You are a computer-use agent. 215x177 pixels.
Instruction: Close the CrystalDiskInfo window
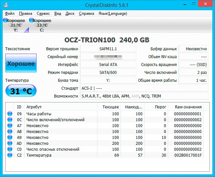(x=205, y=4)
